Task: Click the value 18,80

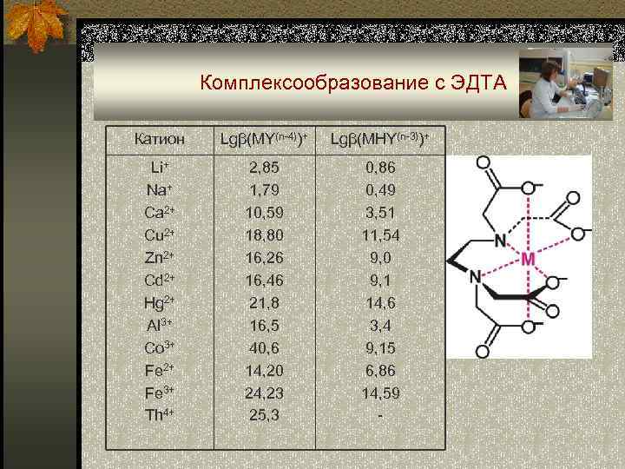Action: click(x=264, y=235)
